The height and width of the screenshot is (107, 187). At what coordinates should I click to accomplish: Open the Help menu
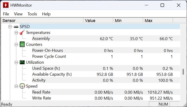[x=46, y=14]
